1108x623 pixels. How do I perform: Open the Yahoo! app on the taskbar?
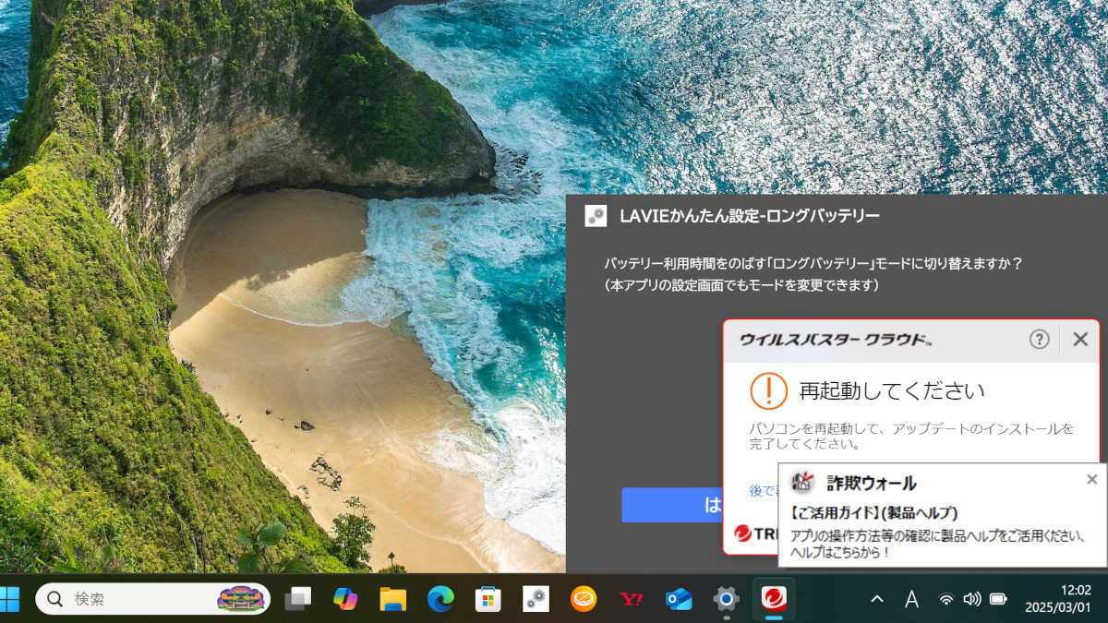[630, 598]
